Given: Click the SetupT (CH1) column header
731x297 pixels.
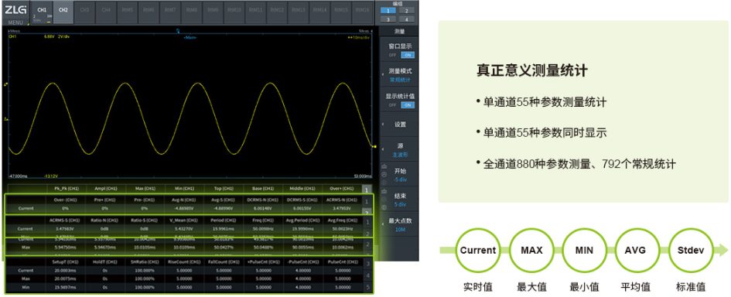Looking at the screenshot, I should [x=66, y=262].
